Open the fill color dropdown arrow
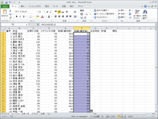158x119 pixels. [39, 16]
